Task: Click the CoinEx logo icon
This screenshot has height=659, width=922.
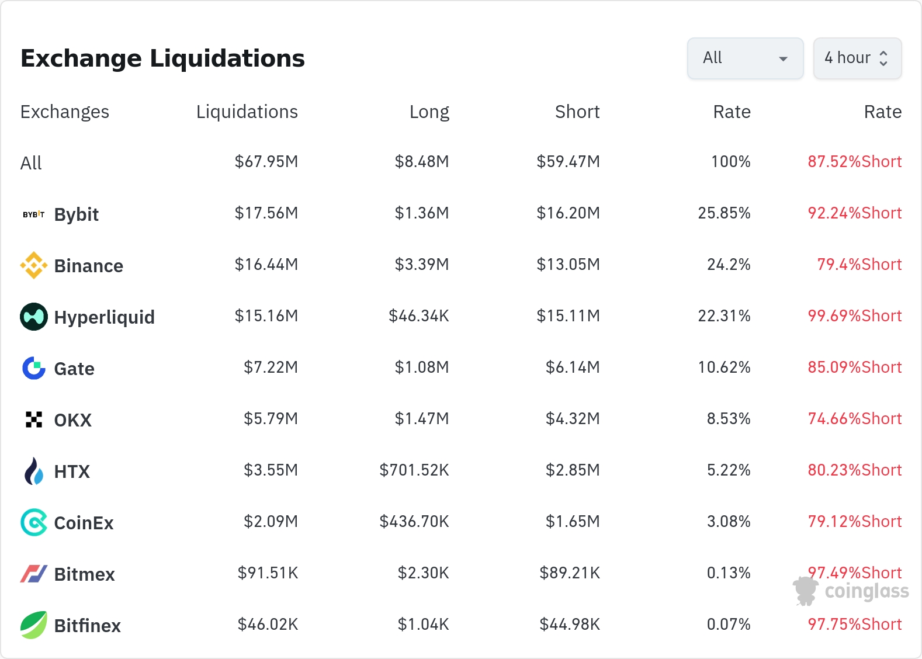Action: point(33,522)
